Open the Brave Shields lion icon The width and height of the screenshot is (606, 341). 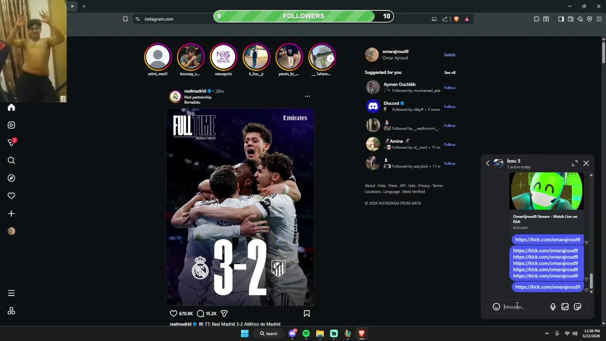pos(456,19)
